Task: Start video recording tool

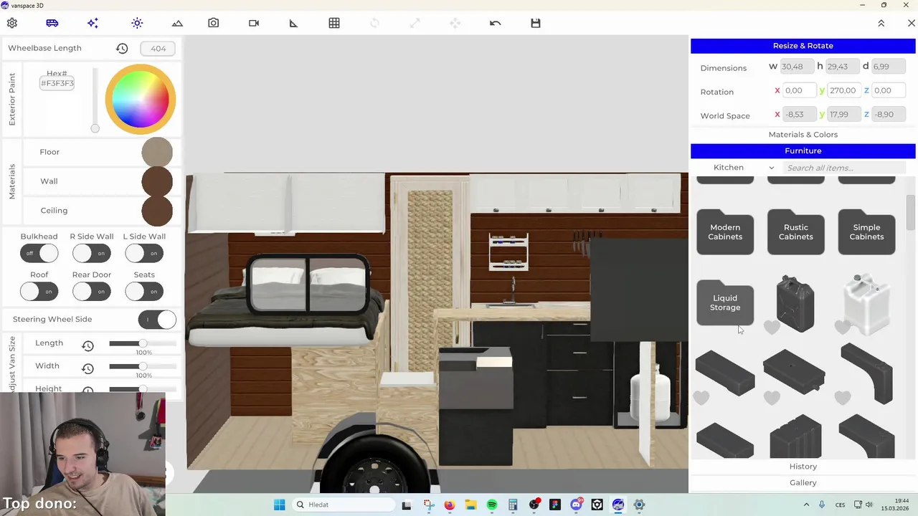Action: click(254, 23)
